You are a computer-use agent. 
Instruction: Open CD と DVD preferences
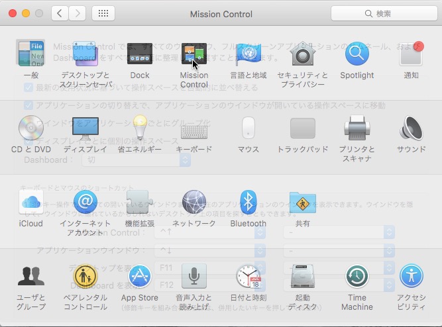30,128
